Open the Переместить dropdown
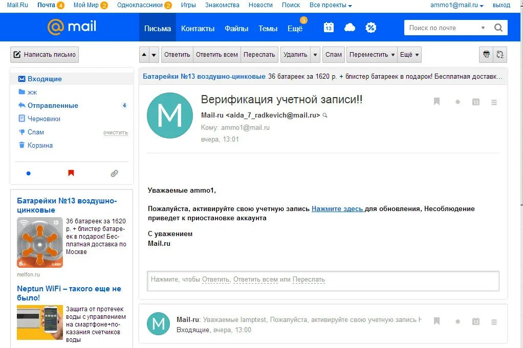 [x=372, y=55]
